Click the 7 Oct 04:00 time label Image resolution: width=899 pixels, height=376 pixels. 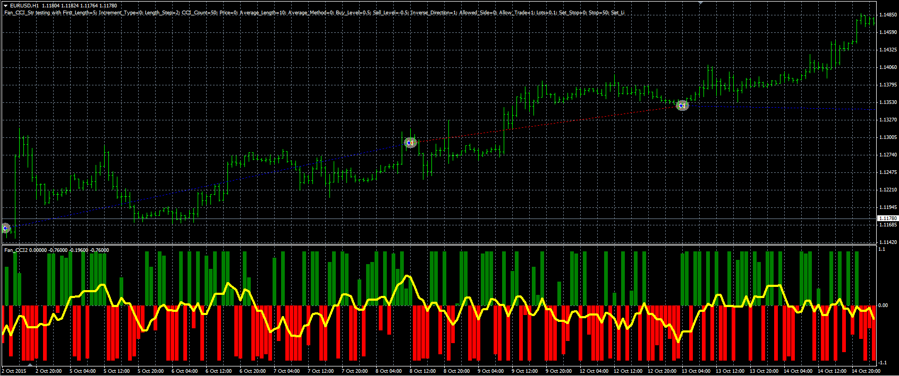coord(287,371)
